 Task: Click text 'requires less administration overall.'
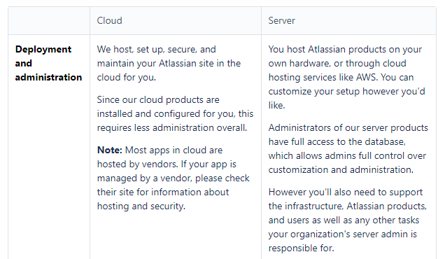(x=172, y=128)
